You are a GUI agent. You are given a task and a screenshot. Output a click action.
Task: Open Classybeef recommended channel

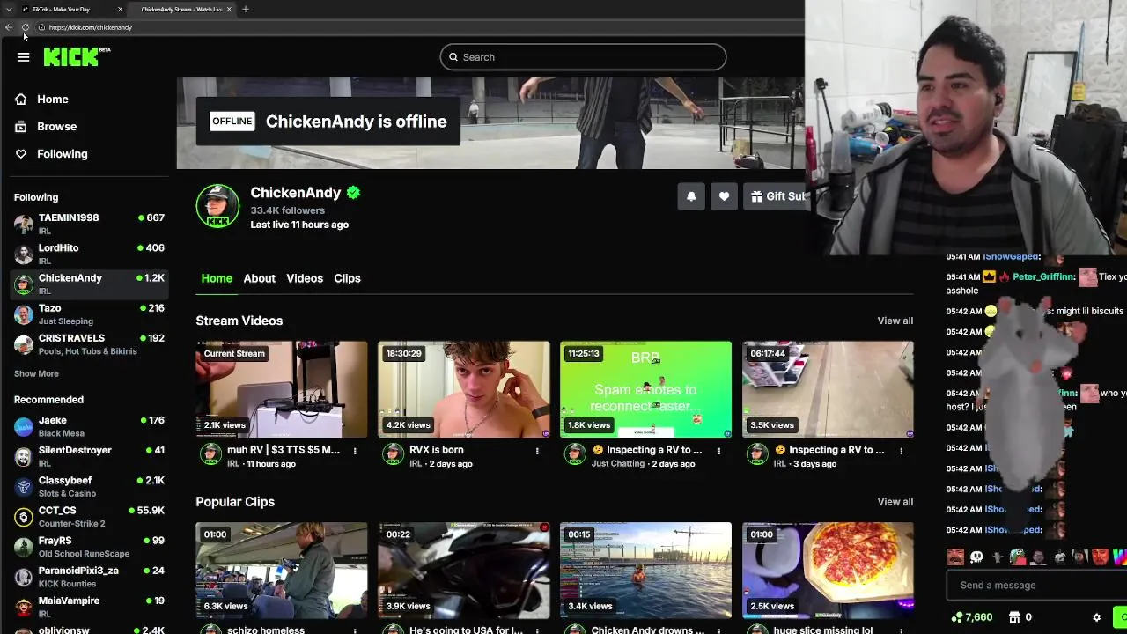[x=88, y=486]
